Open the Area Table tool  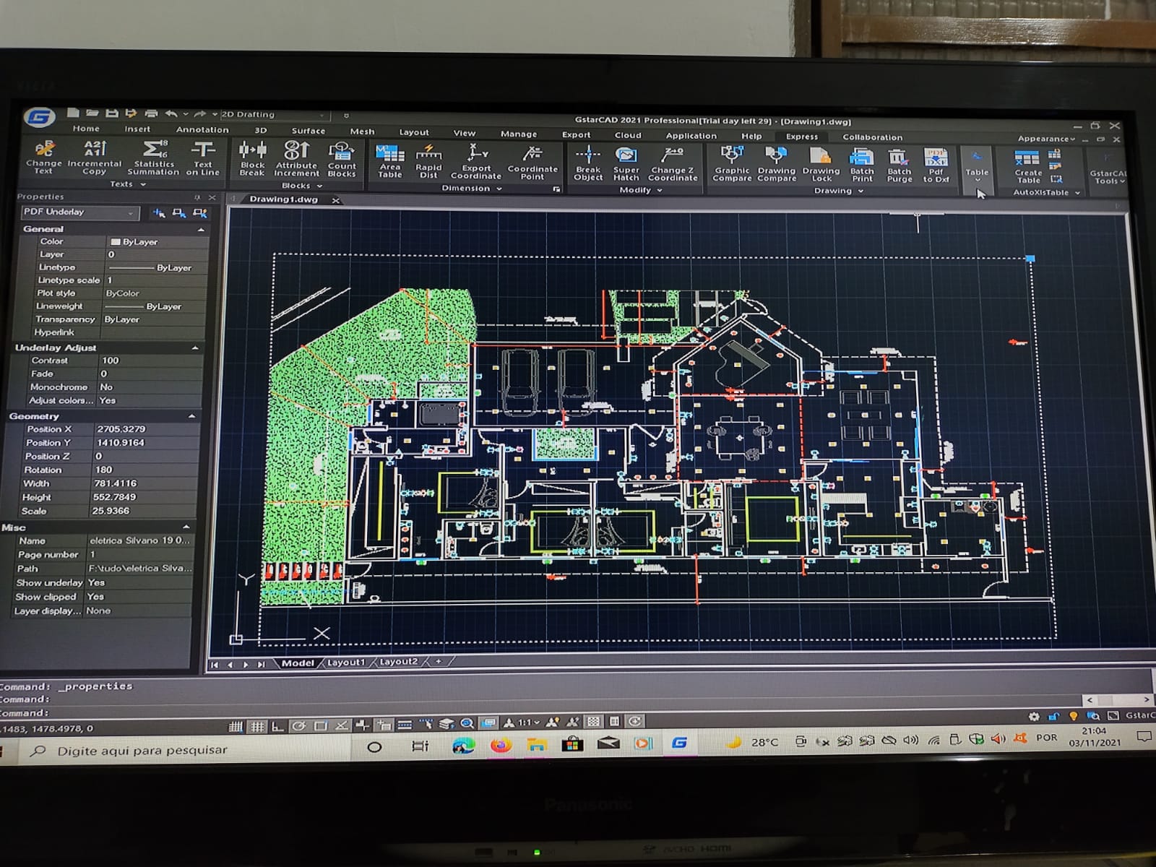(390, 160)
